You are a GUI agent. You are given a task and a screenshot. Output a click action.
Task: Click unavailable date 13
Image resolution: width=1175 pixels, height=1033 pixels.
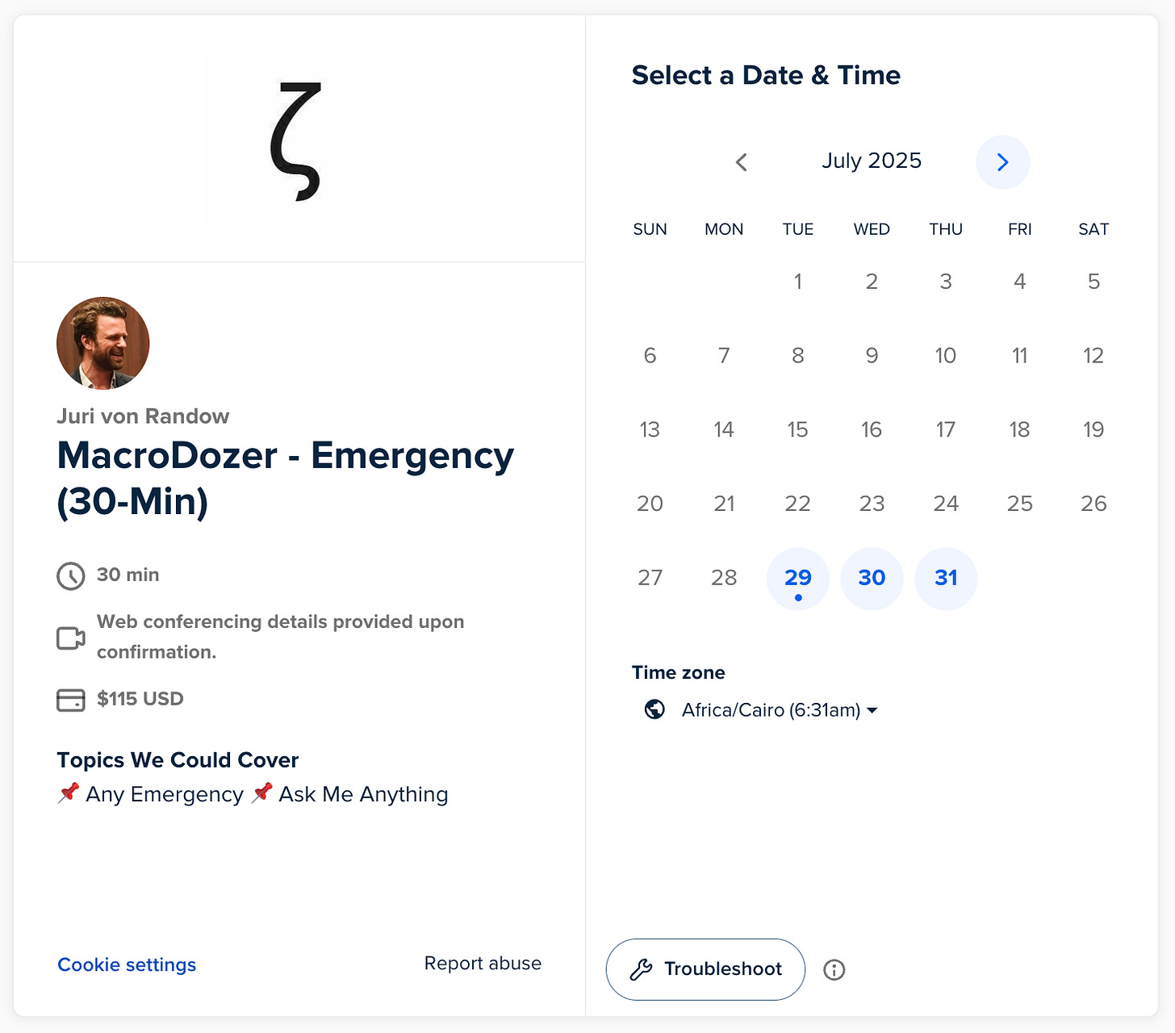pos(650,429)
